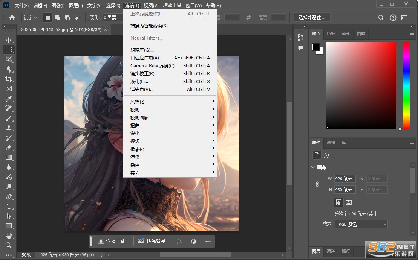The height and width of the screenshot is (260, 418).
Task: Open the History panel icon
Action: pyautogui.click(x=301, y=37)
